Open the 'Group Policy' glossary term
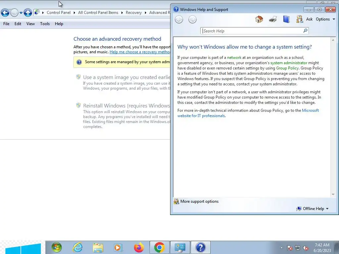 click(x=287, y=68)
